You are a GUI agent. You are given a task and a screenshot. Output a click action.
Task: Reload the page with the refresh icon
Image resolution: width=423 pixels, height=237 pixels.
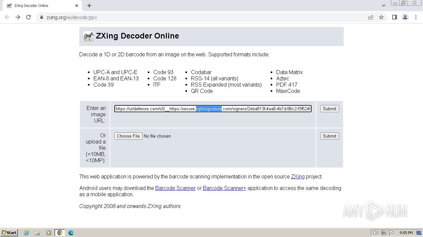point(28,17)
